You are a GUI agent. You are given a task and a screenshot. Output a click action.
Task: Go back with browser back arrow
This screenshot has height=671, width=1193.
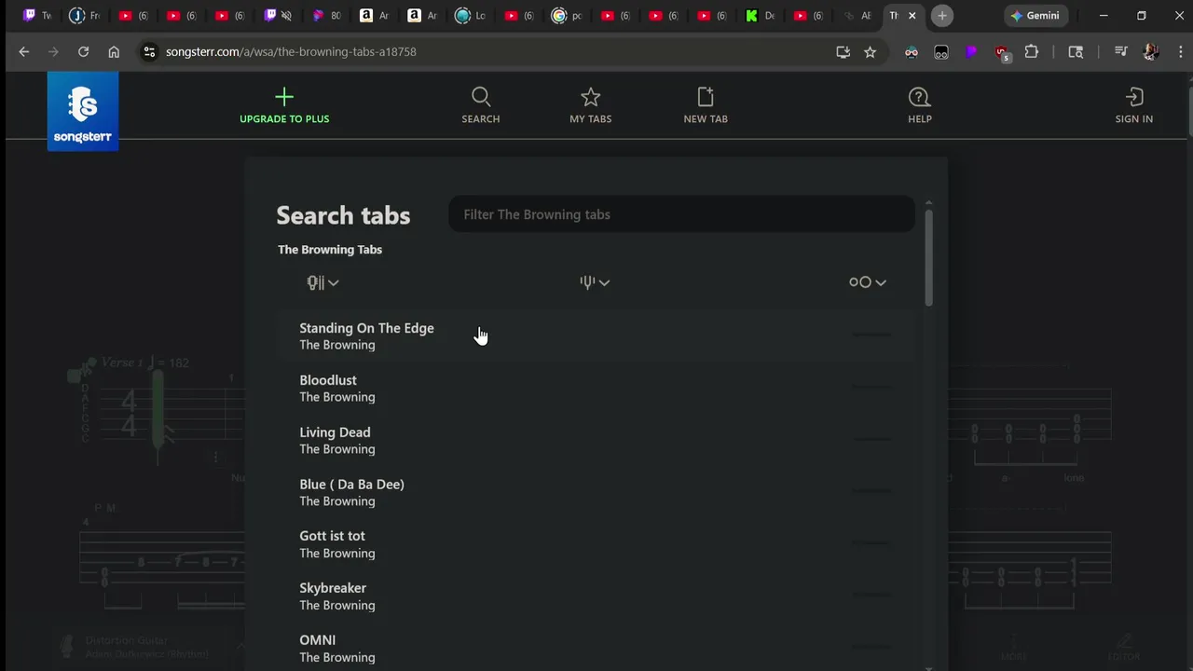[24, 52]
